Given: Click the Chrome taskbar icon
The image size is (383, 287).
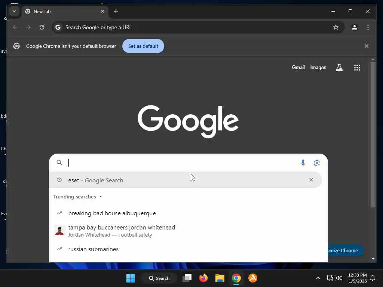Looking at the screenshot, I should tap(236, 278).
